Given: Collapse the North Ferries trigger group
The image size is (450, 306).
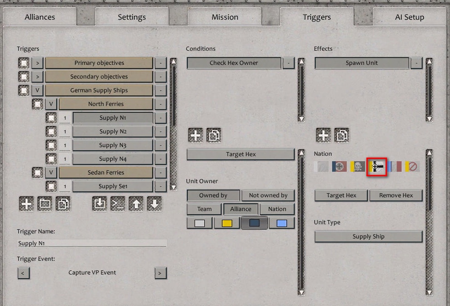Looking at the screenshot, I should 51,104.
